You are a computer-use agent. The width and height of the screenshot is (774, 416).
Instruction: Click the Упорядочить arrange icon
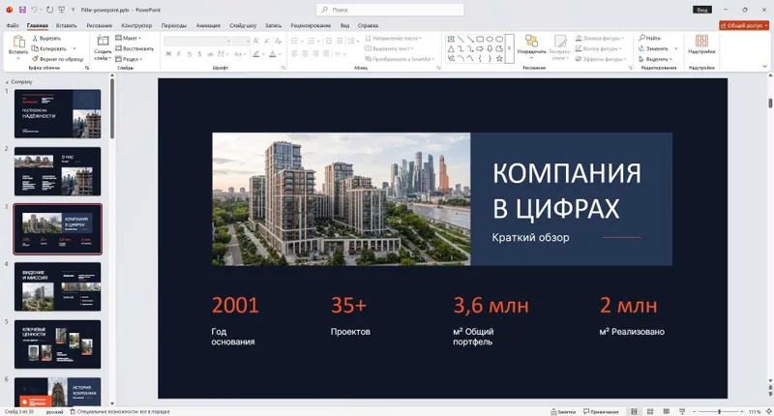(x=531, y=41)
